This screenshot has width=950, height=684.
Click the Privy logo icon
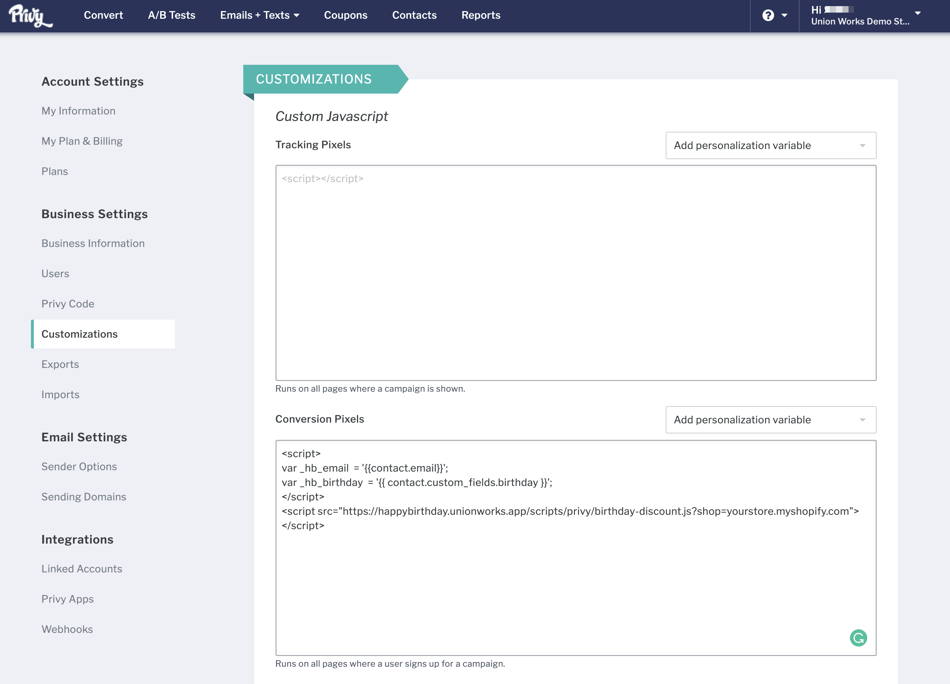(x=31, y=16)
